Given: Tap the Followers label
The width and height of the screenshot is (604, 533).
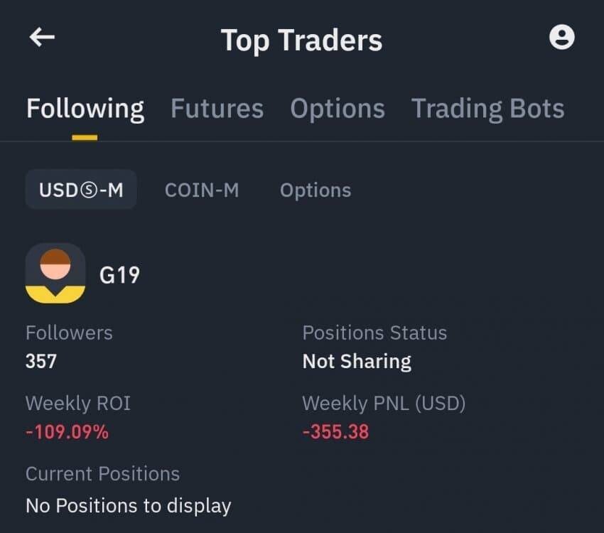Looking at the screenshot, I should (69, 333).
